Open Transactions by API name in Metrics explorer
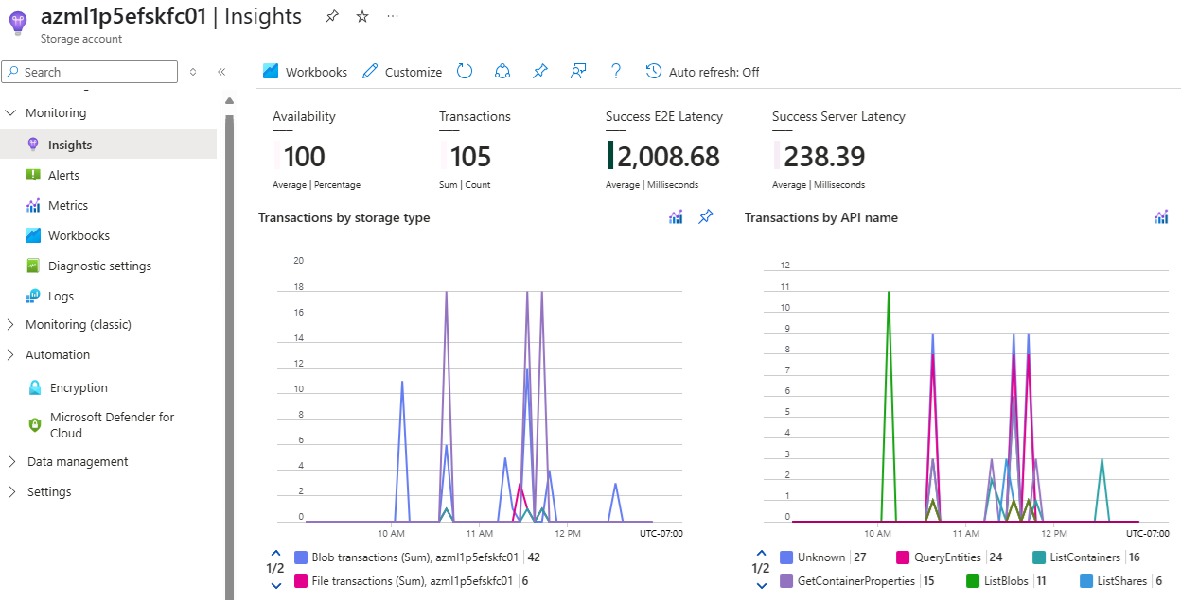The image size is (1181, 600). coord(1161,216)
